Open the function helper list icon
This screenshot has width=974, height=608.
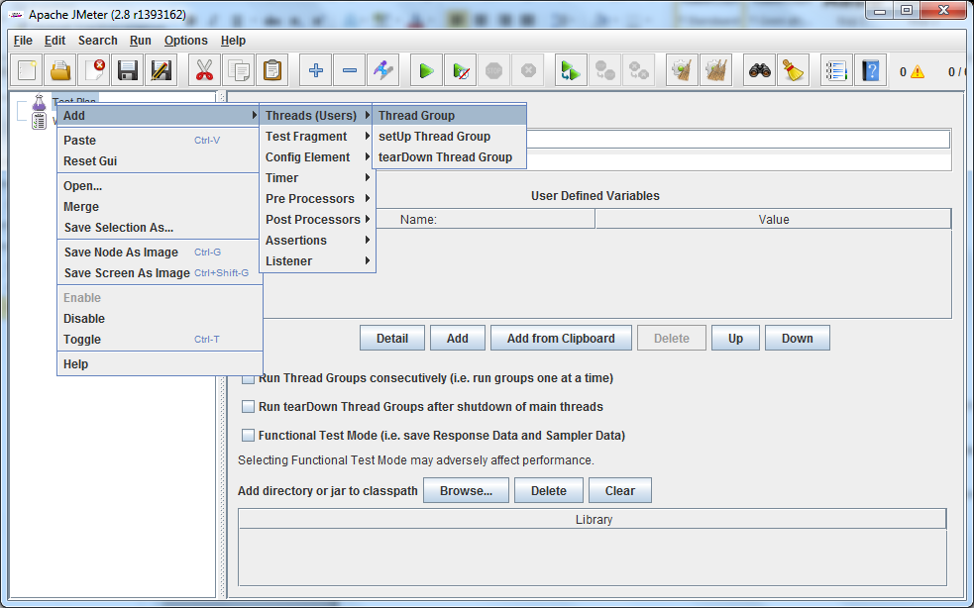(836, 70)
